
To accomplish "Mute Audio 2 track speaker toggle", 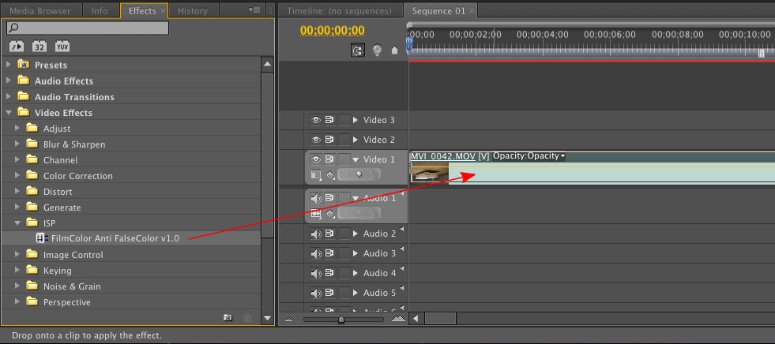I will 316,234.
